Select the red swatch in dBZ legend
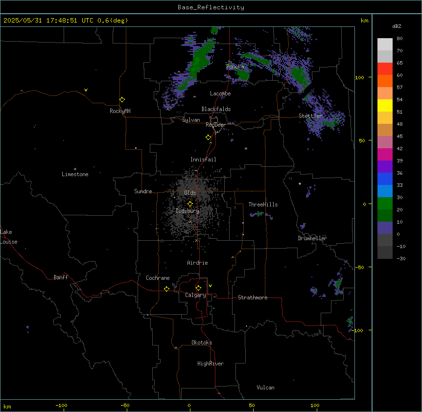 click(385, 69)
